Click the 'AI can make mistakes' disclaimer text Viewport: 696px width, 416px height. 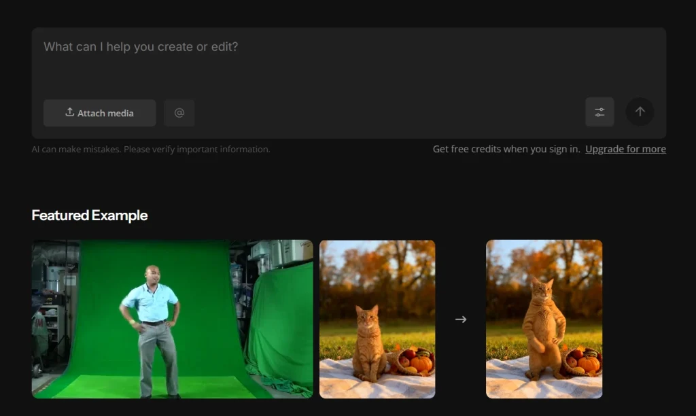pos(151,149)
